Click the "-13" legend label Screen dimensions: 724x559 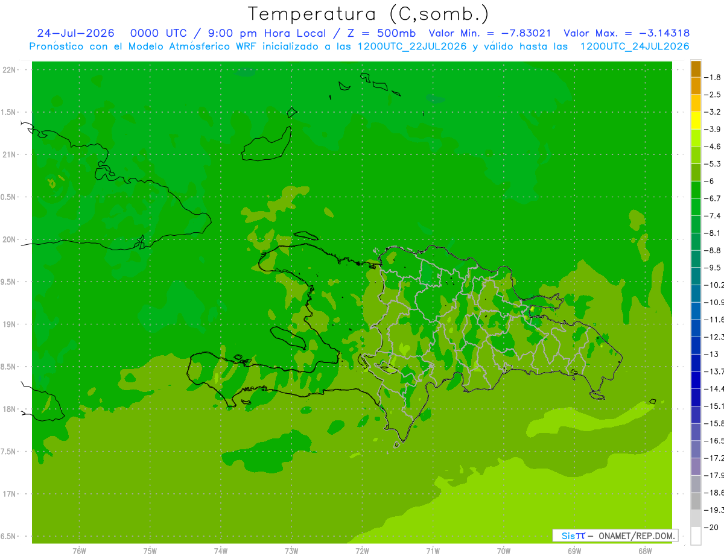711,354
